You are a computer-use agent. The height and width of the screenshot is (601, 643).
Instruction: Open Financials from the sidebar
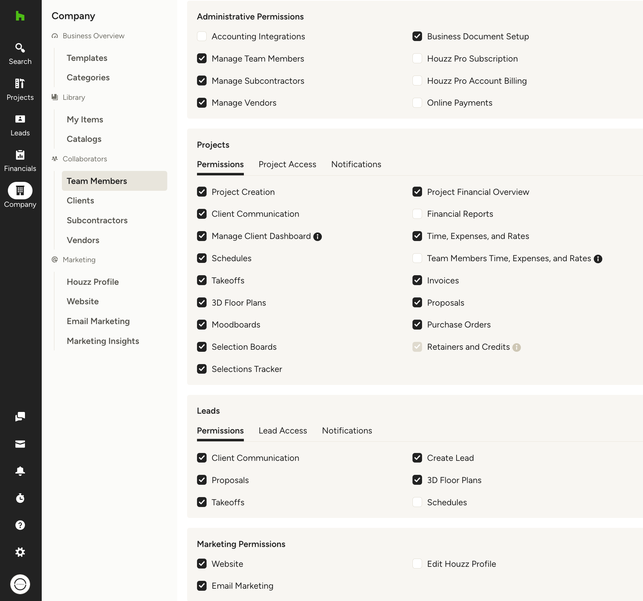click(x=20, y=160)
